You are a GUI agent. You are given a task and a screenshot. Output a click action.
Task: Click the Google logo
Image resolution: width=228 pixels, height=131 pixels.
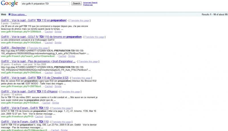pos(9,3)
